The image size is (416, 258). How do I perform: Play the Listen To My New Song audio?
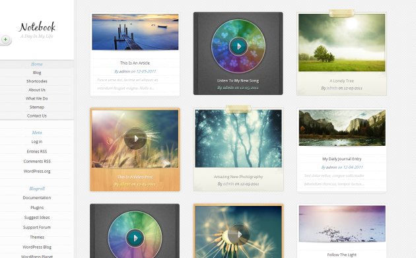(238, 46)
